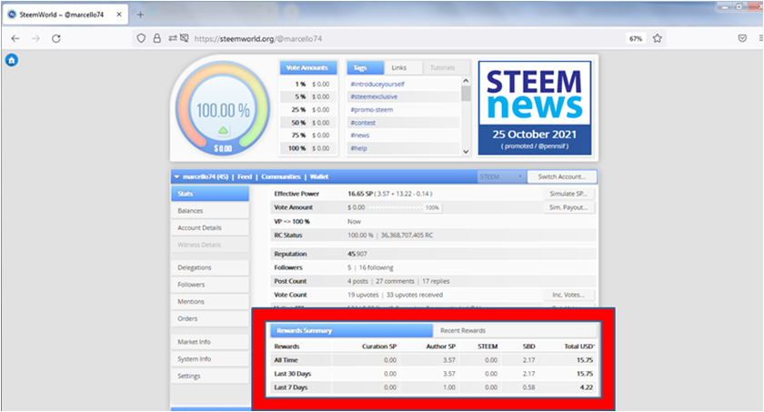
Task: Click the Sim. Payout button
Action: point(568,207)
